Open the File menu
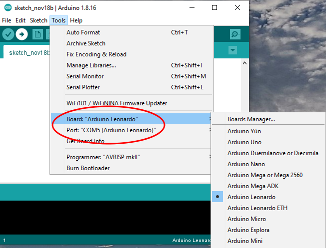 tap(6, 20)
